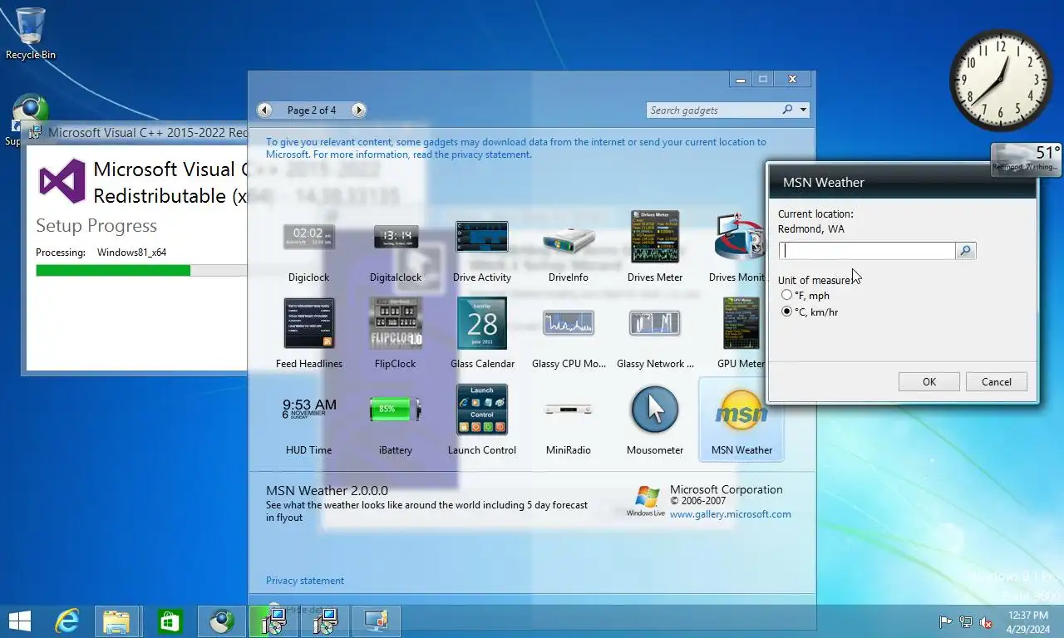Choose the Drive Activity gadget
The height and width of the screenshot is (638, 1064).
tap(482, 237)
